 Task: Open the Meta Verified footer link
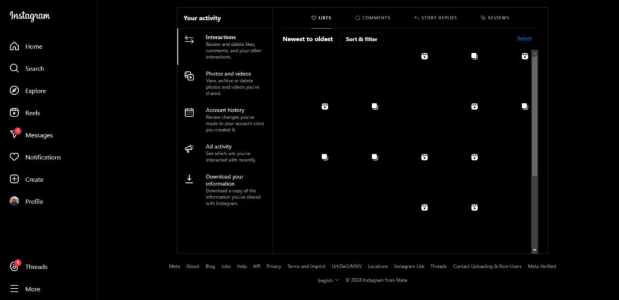(x=542, y=266)
